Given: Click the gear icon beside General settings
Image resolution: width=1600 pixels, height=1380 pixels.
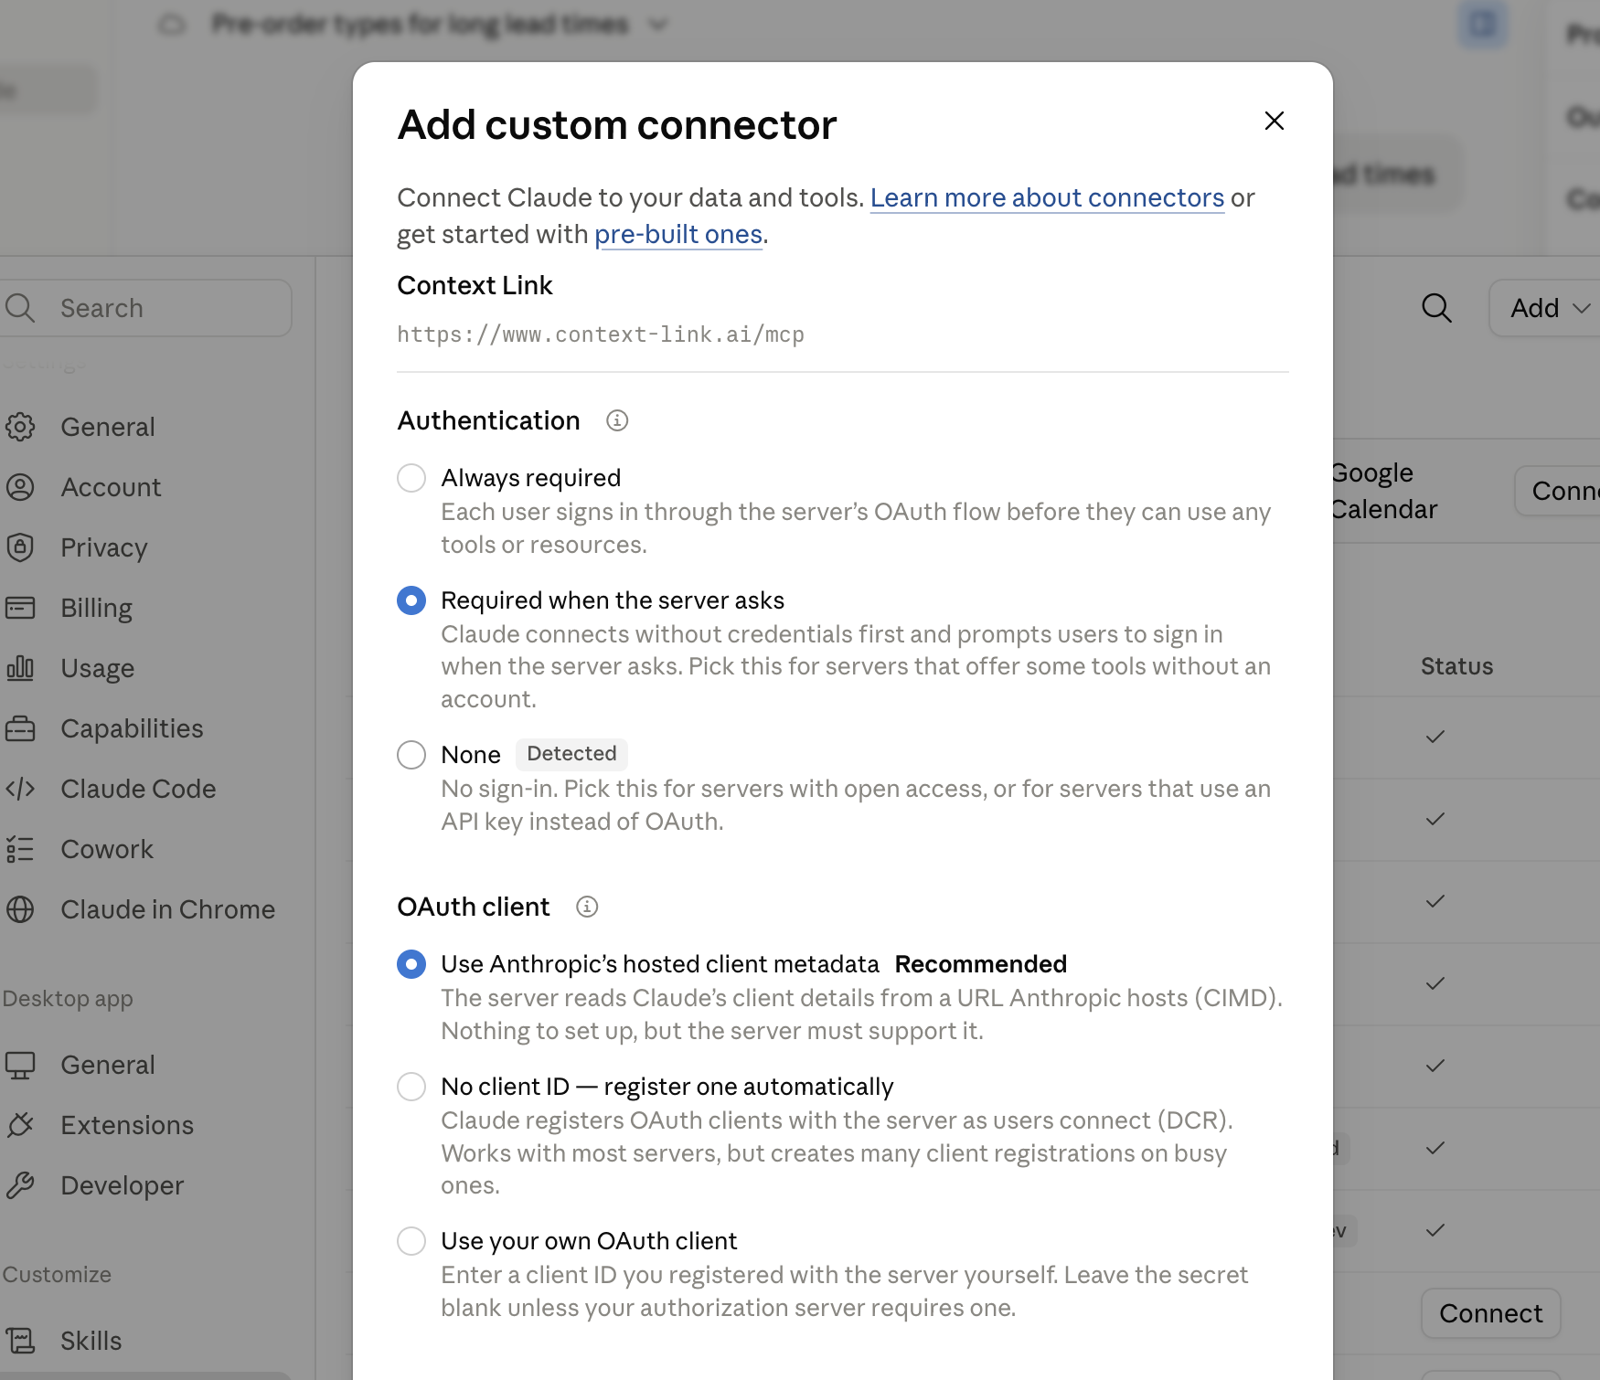Looking at the screenshot, I should click(20, 427).
